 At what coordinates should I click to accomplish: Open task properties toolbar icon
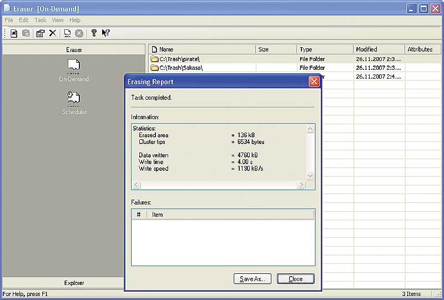point(40,33)
